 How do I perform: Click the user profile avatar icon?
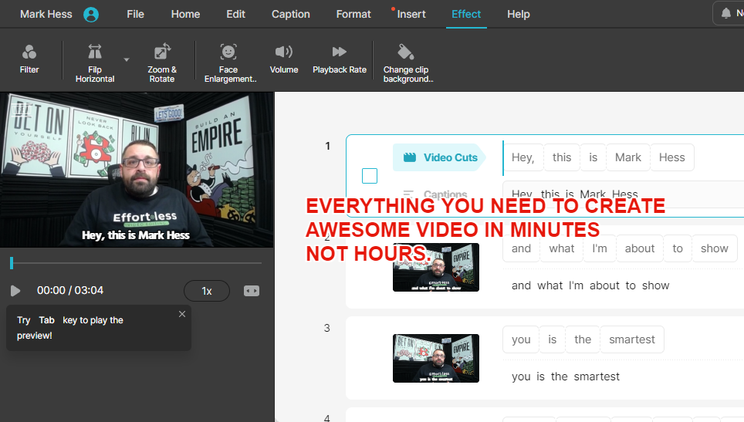coord(91,15)
